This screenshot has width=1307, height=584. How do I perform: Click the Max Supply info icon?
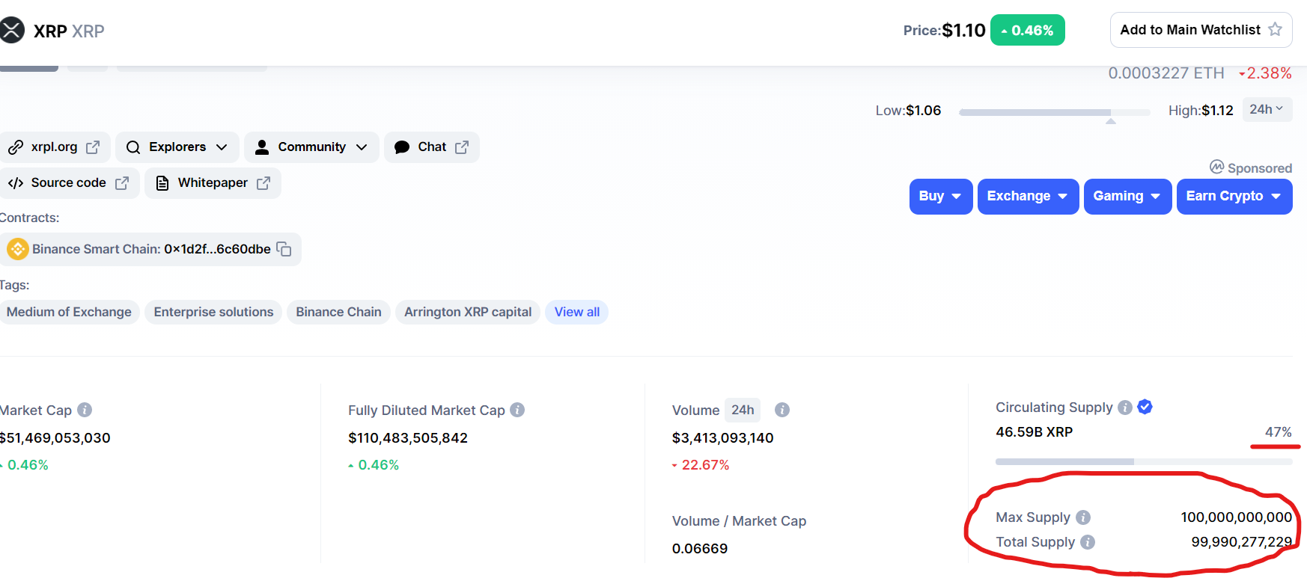coord(1083,517)
